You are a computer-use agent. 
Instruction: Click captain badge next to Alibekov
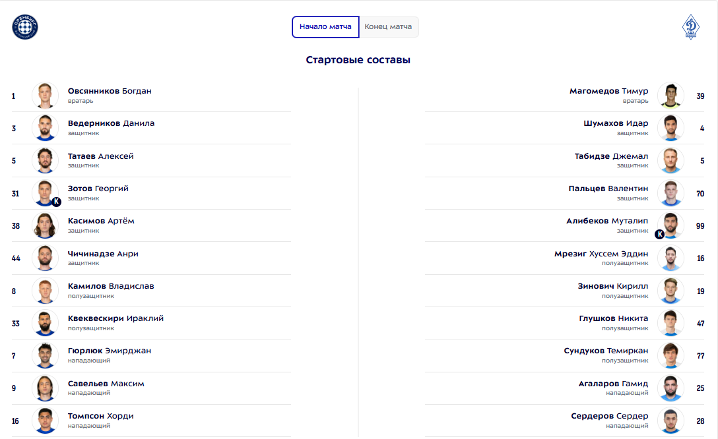659,234
